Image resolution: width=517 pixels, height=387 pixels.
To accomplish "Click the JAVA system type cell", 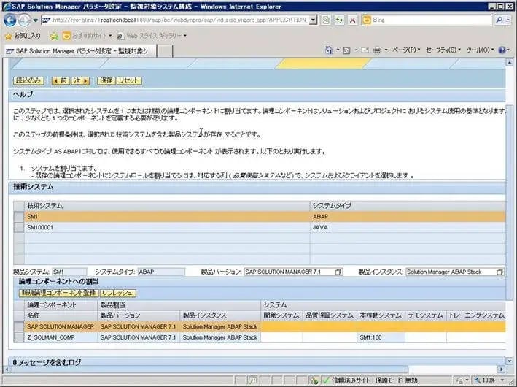I will click(x=408, y=228).
